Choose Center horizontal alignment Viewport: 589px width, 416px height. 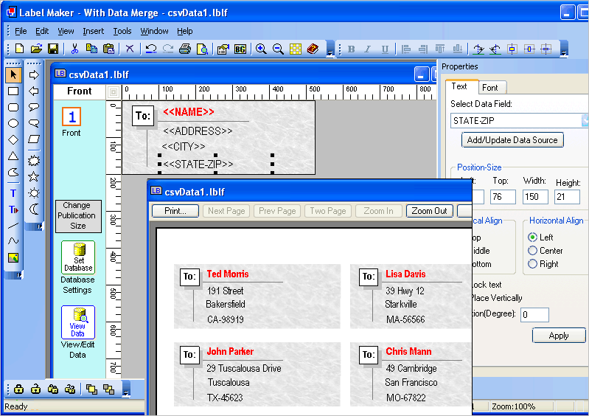click(532, 251)
